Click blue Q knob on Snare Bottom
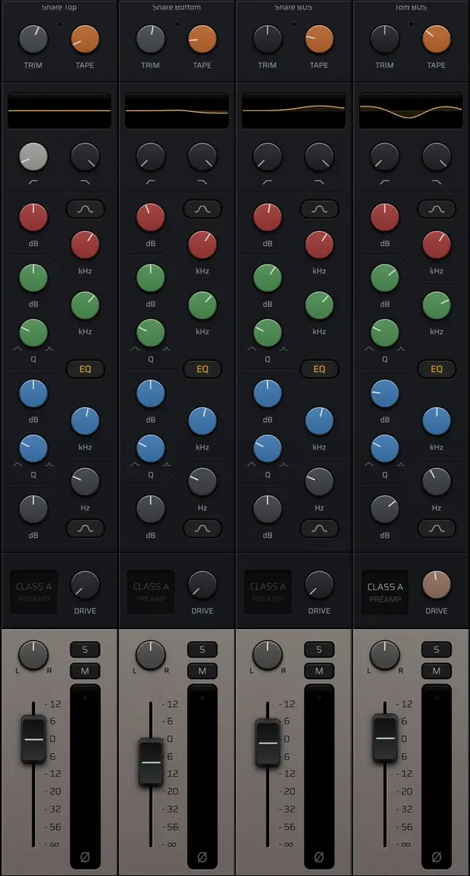The width and height of the screenshot is (470, 876). pos(150,449)
